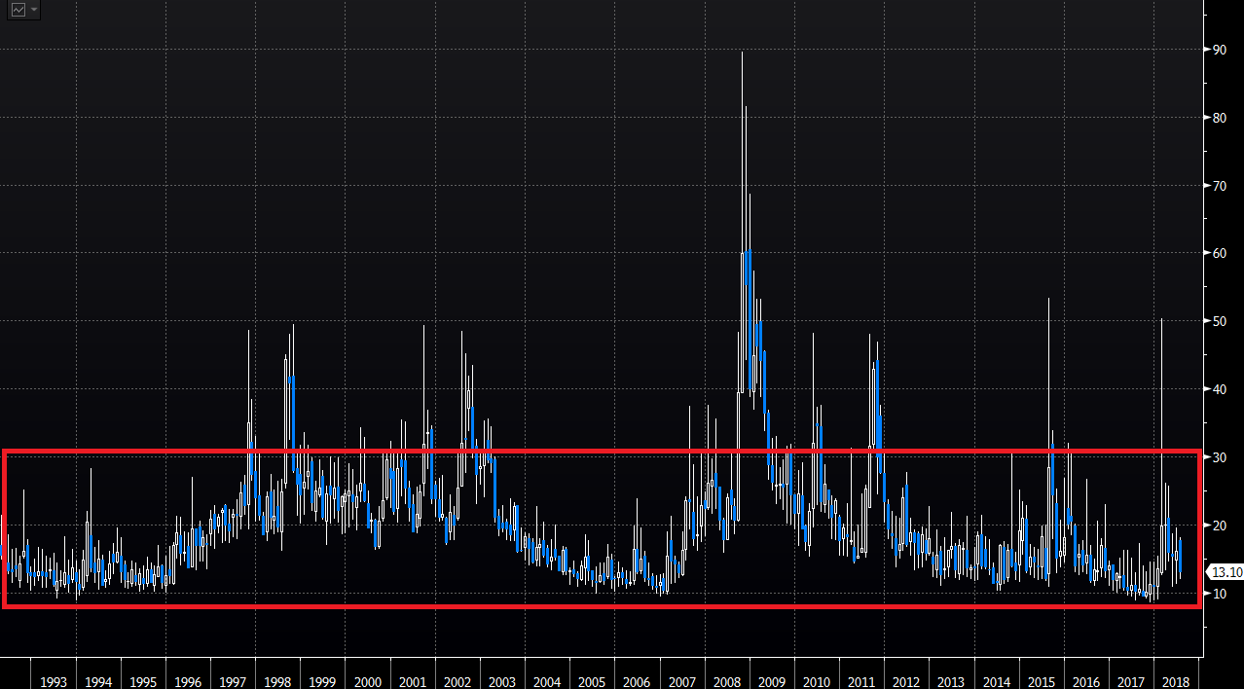This screenshot has height=689, width=1244.
Task: Click the 70 value on the price axis
Action: coord(1220,185)
